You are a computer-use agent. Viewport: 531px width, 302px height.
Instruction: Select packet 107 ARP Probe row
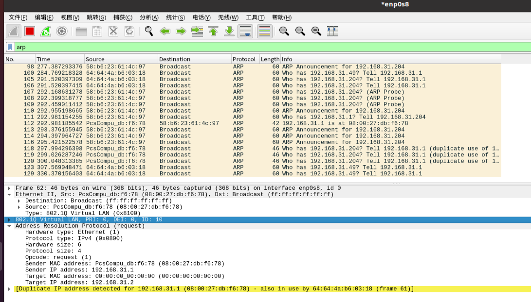253,92
